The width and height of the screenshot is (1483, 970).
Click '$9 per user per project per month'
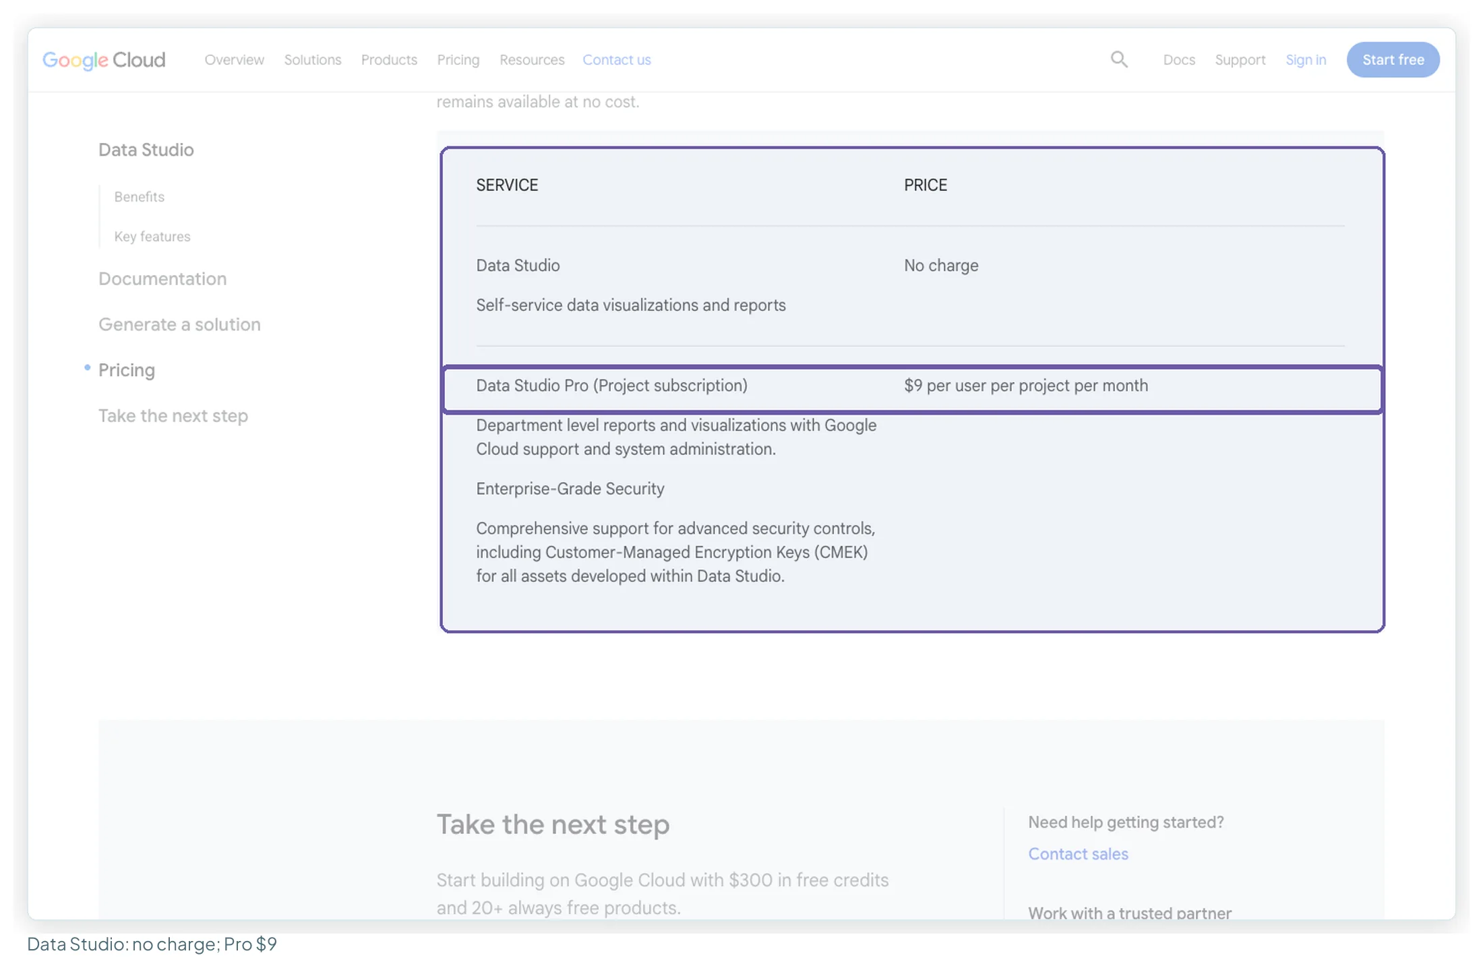point(1026,386)
